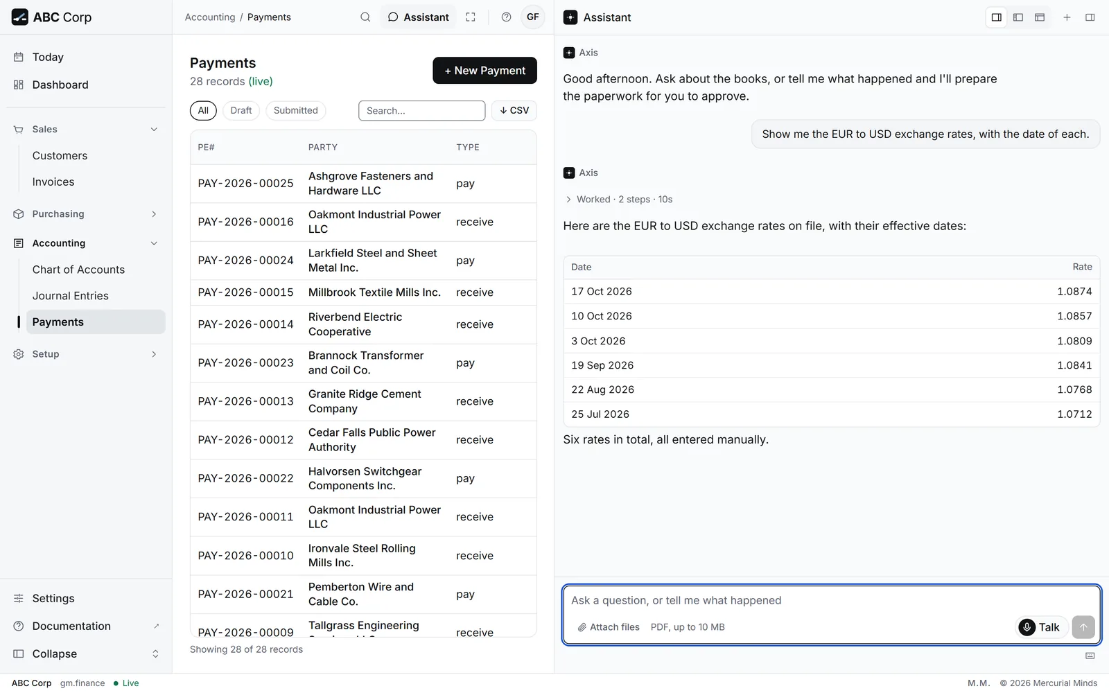
Task: Focus the payments Search field
Action: 421,111
